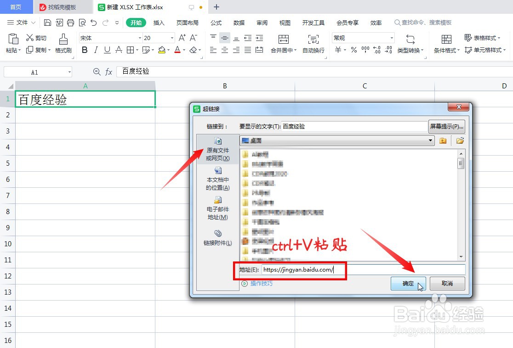Click the file list vertical scrollbar
Screen dimensions: 513x348
tap(461, 205)
